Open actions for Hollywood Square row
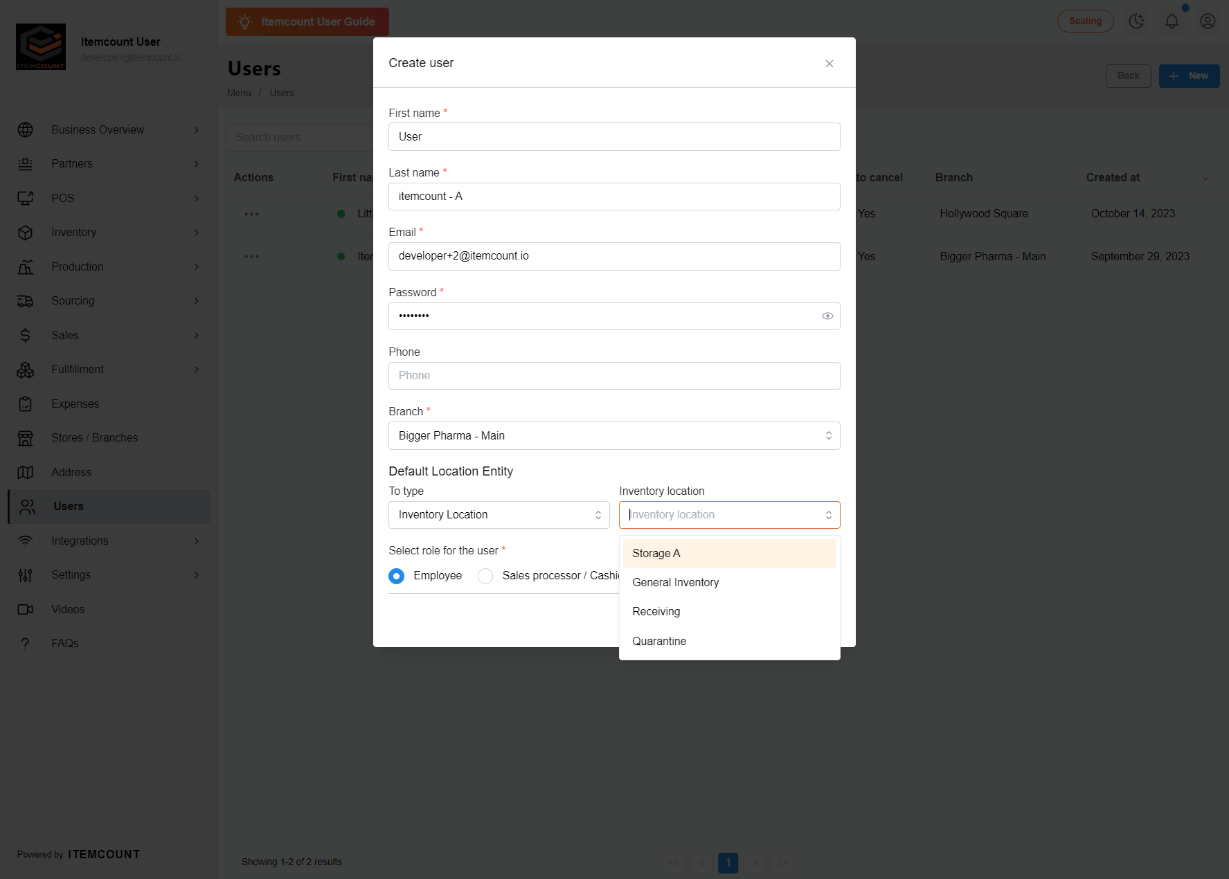The image size is (1229, 879). pos(251,215)
